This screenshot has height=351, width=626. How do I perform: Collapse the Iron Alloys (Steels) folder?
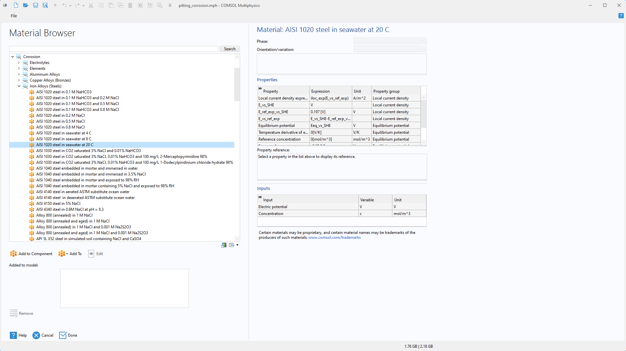point(19,86)
